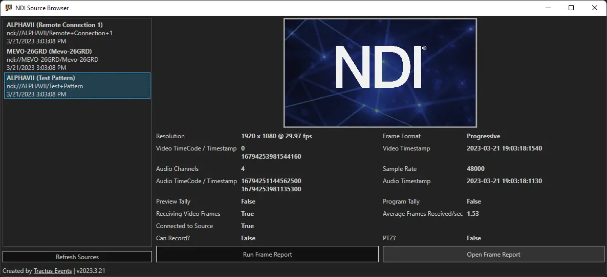Click the Video Timestamp value
607x277 pixels.
click(504, 148)
